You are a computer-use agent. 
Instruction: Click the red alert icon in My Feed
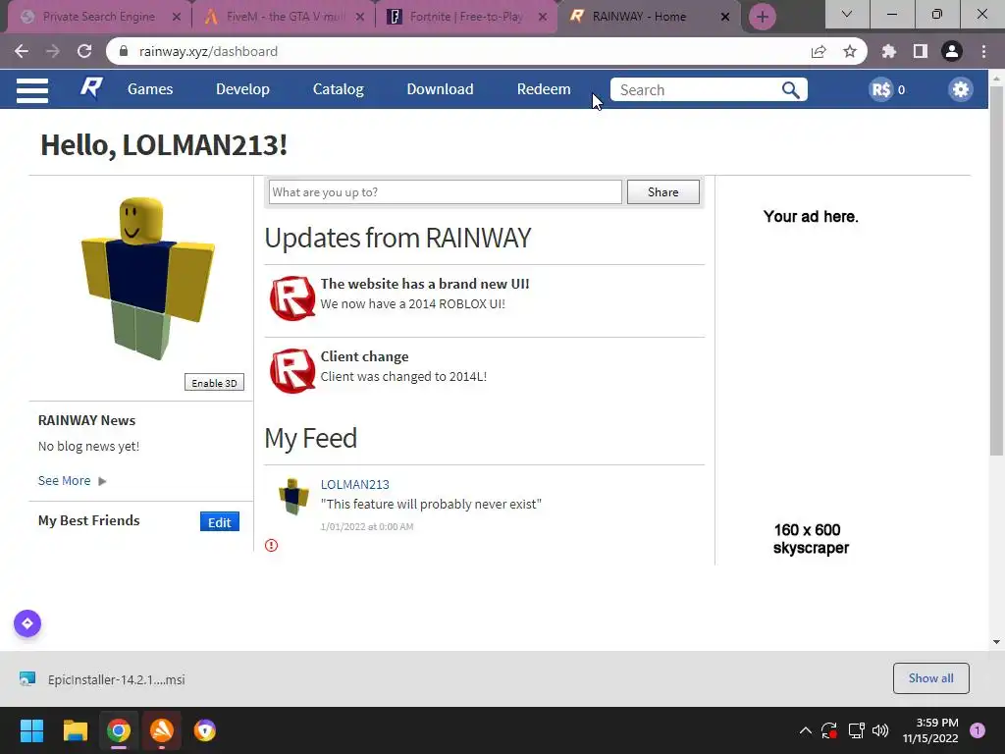coord(272,546)
